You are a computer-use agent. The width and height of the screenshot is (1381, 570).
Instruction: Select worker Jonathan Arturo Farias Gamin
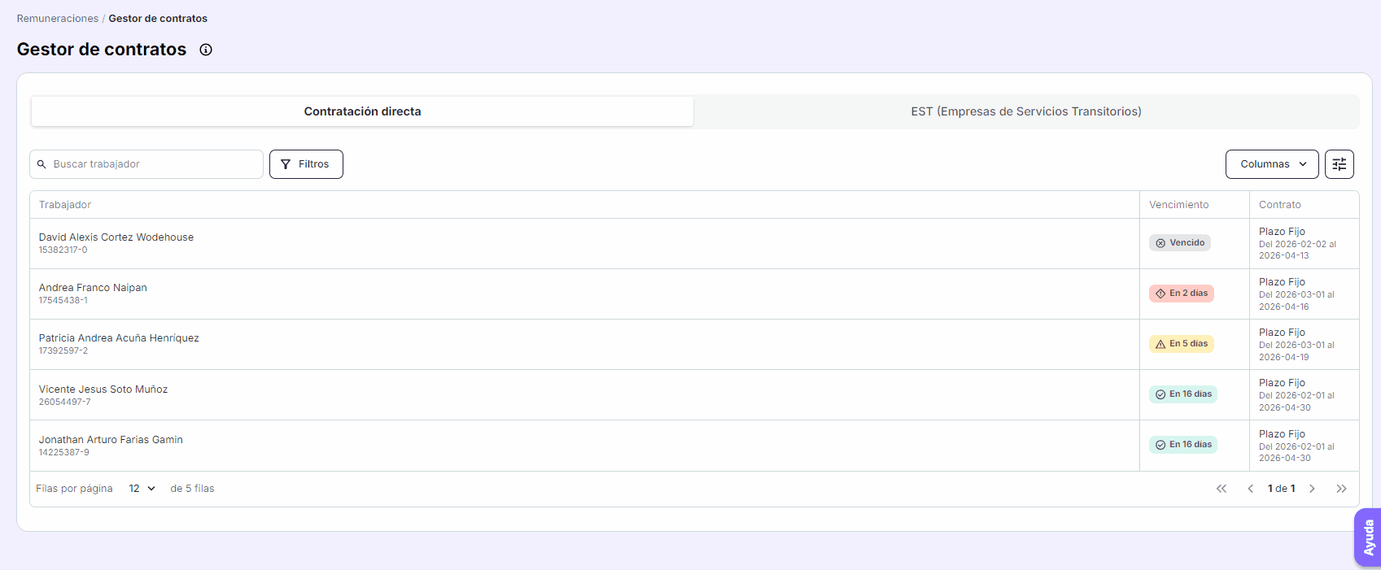coord(111,440)
